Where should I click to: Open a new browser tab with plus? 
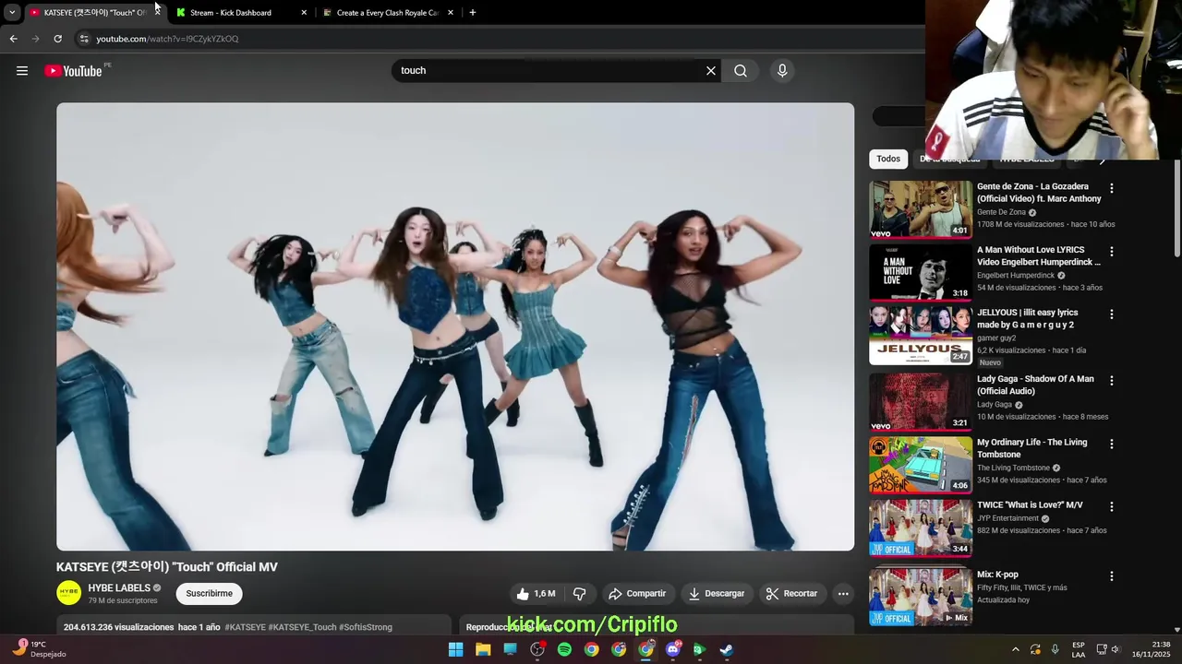point(473,13)
